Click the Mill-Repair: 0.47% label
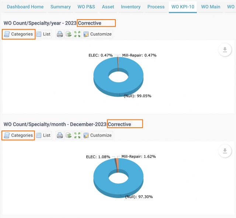Viewport: 236px width, 218px height. pyautogui.click(x=139, y=55)
